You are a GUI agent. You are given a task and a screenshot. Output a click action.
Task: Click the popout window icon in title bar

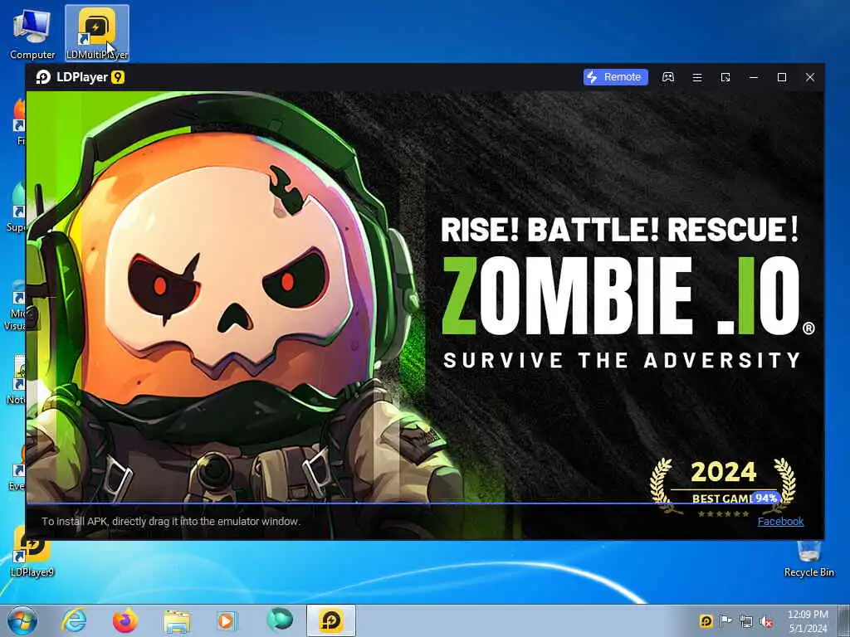(x=725, y=77)
